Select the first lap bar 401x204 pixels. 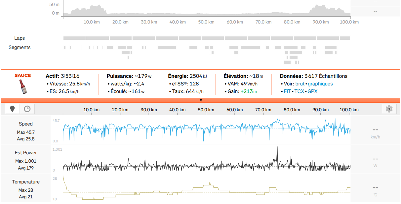(74, 38)
